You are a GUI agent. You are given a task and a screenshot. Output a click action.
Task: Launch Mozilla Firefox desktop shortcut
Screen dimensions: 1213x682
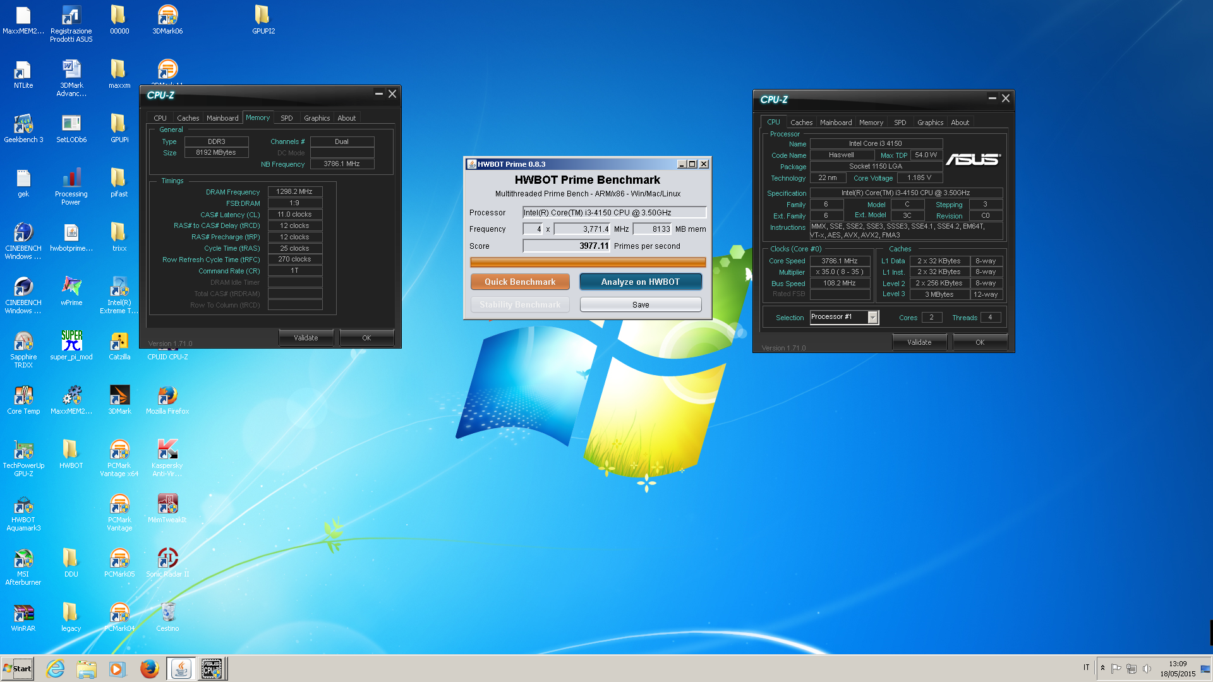click(167, 400)
